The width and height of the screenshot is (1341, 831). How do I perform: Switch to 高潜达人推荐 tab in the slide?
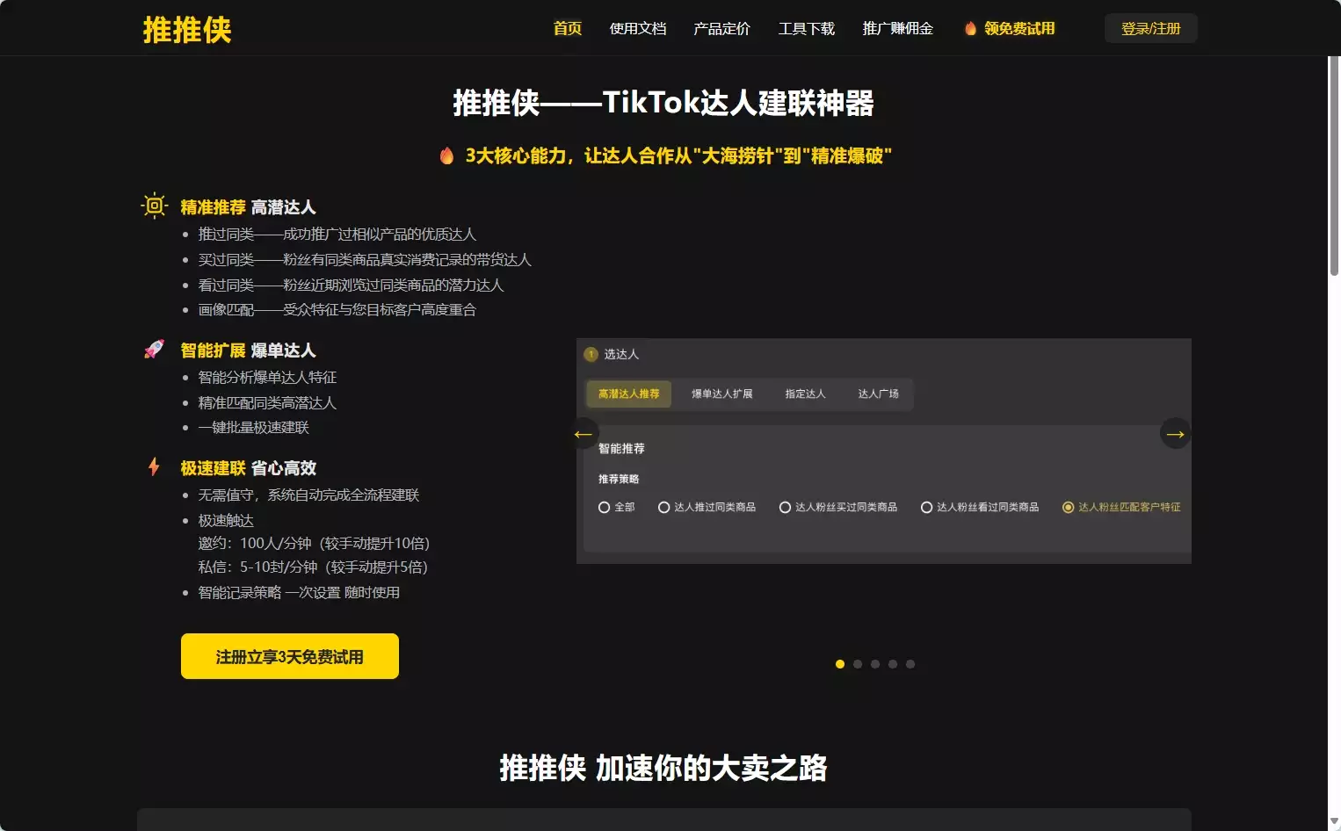click(x=628, y=394)
